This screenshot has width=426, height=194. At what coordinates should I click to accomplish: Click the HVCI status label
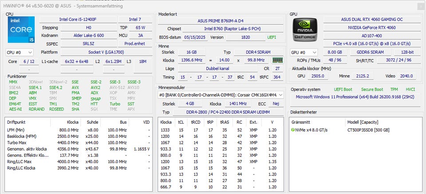tap(410, 89)
